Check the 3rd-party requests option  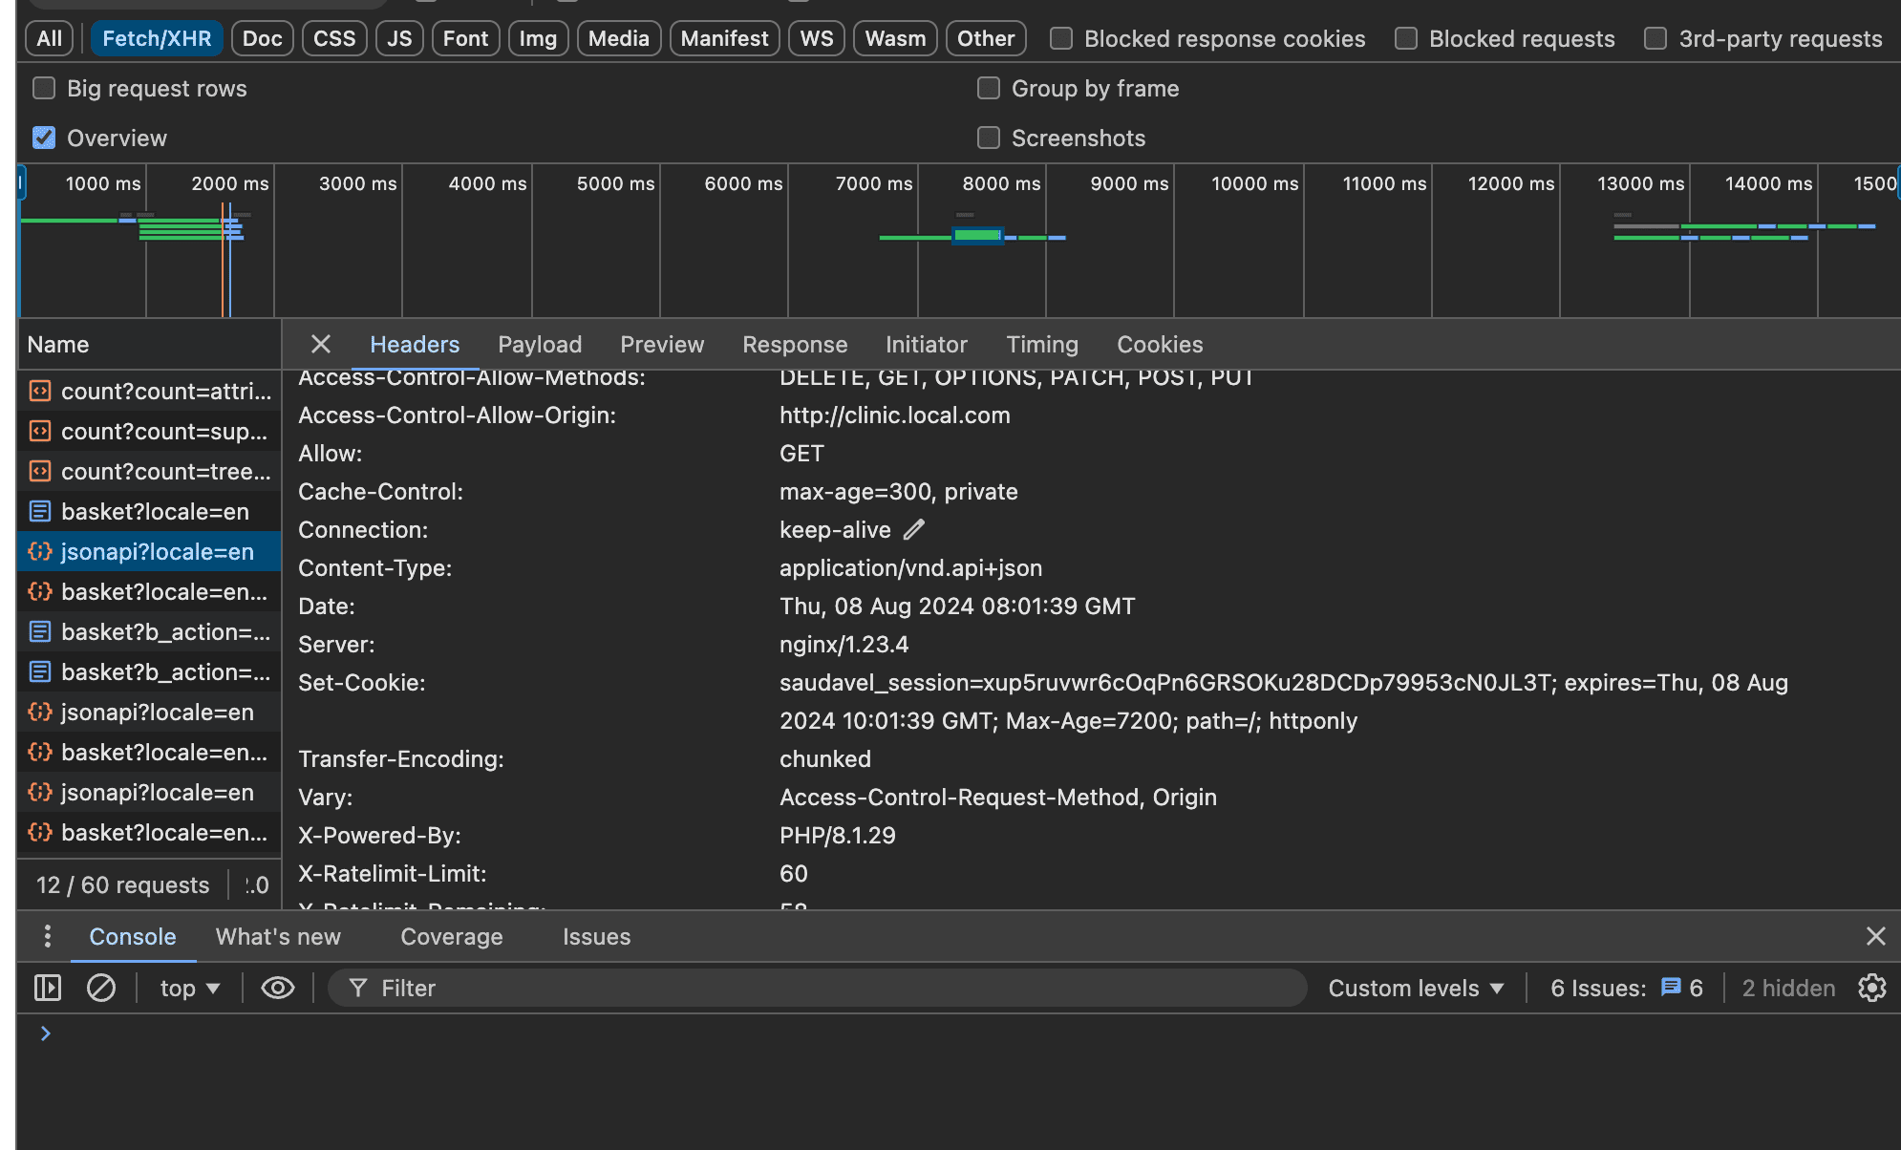(1655, 38)
